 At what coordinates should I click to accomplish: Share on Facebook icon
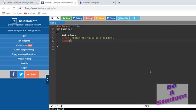coord(13,74)
